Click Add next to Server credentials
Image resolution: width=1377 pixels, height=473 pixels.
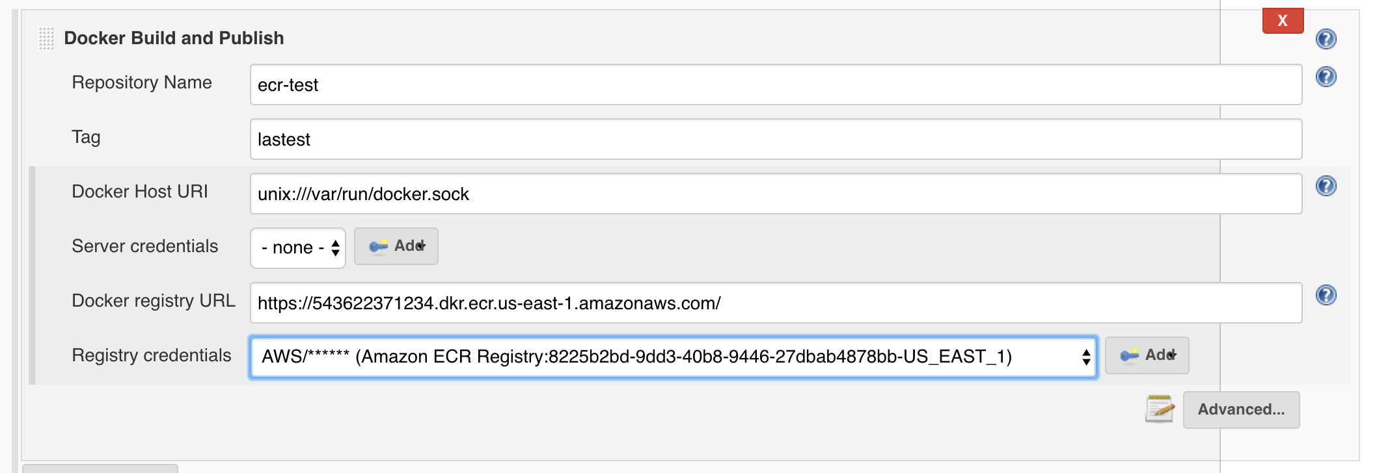[396, 246]
